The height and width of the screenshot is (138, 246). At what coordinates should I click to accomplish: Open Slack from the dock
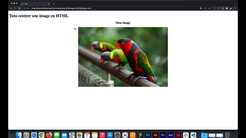[x=186, y=135]
